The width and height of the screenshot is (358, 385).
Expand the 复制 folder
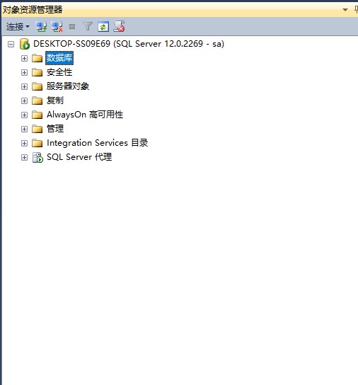24,100
